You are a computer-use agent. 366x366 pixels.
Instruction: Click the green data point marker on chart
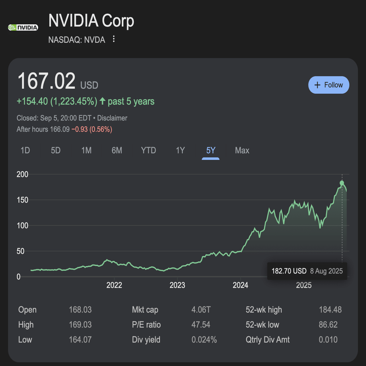click(x=342, y=183)
